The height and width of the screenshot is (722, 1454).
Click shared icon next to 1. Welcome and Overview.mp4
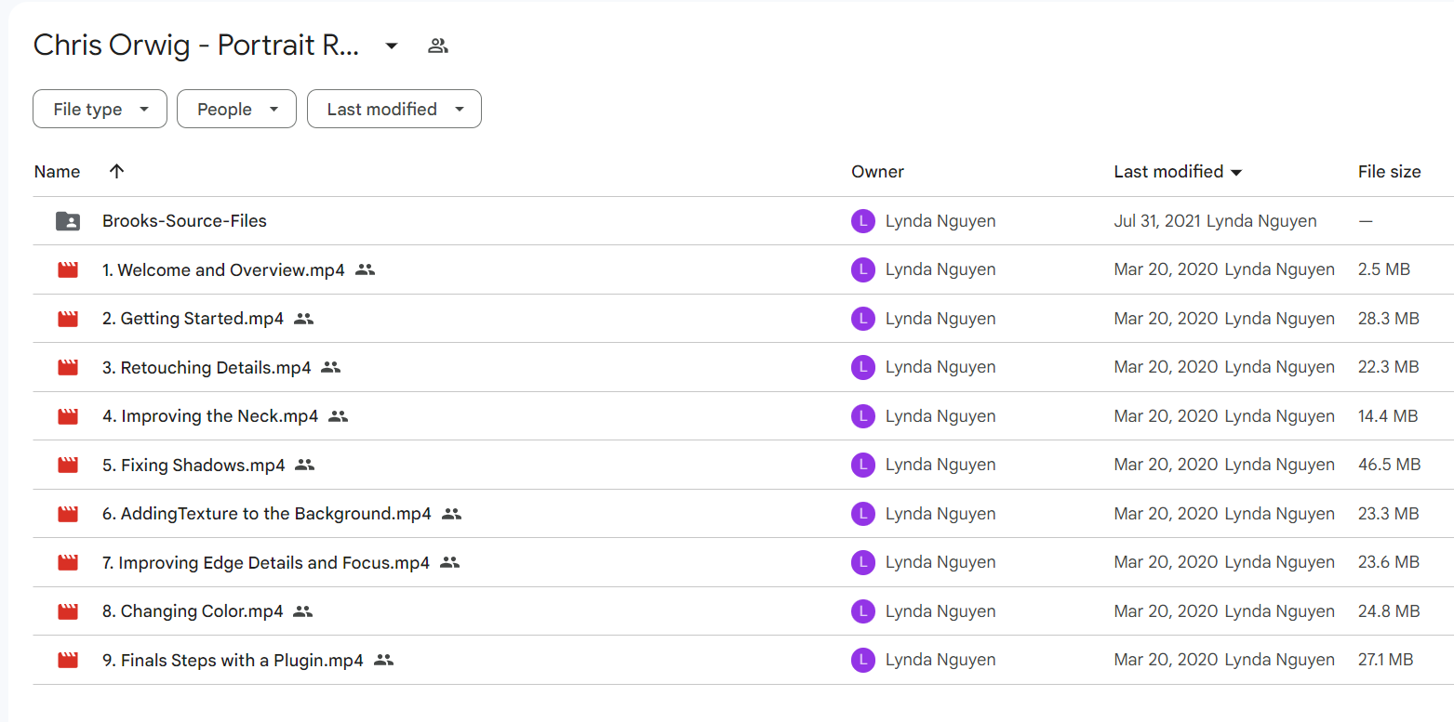366,269
